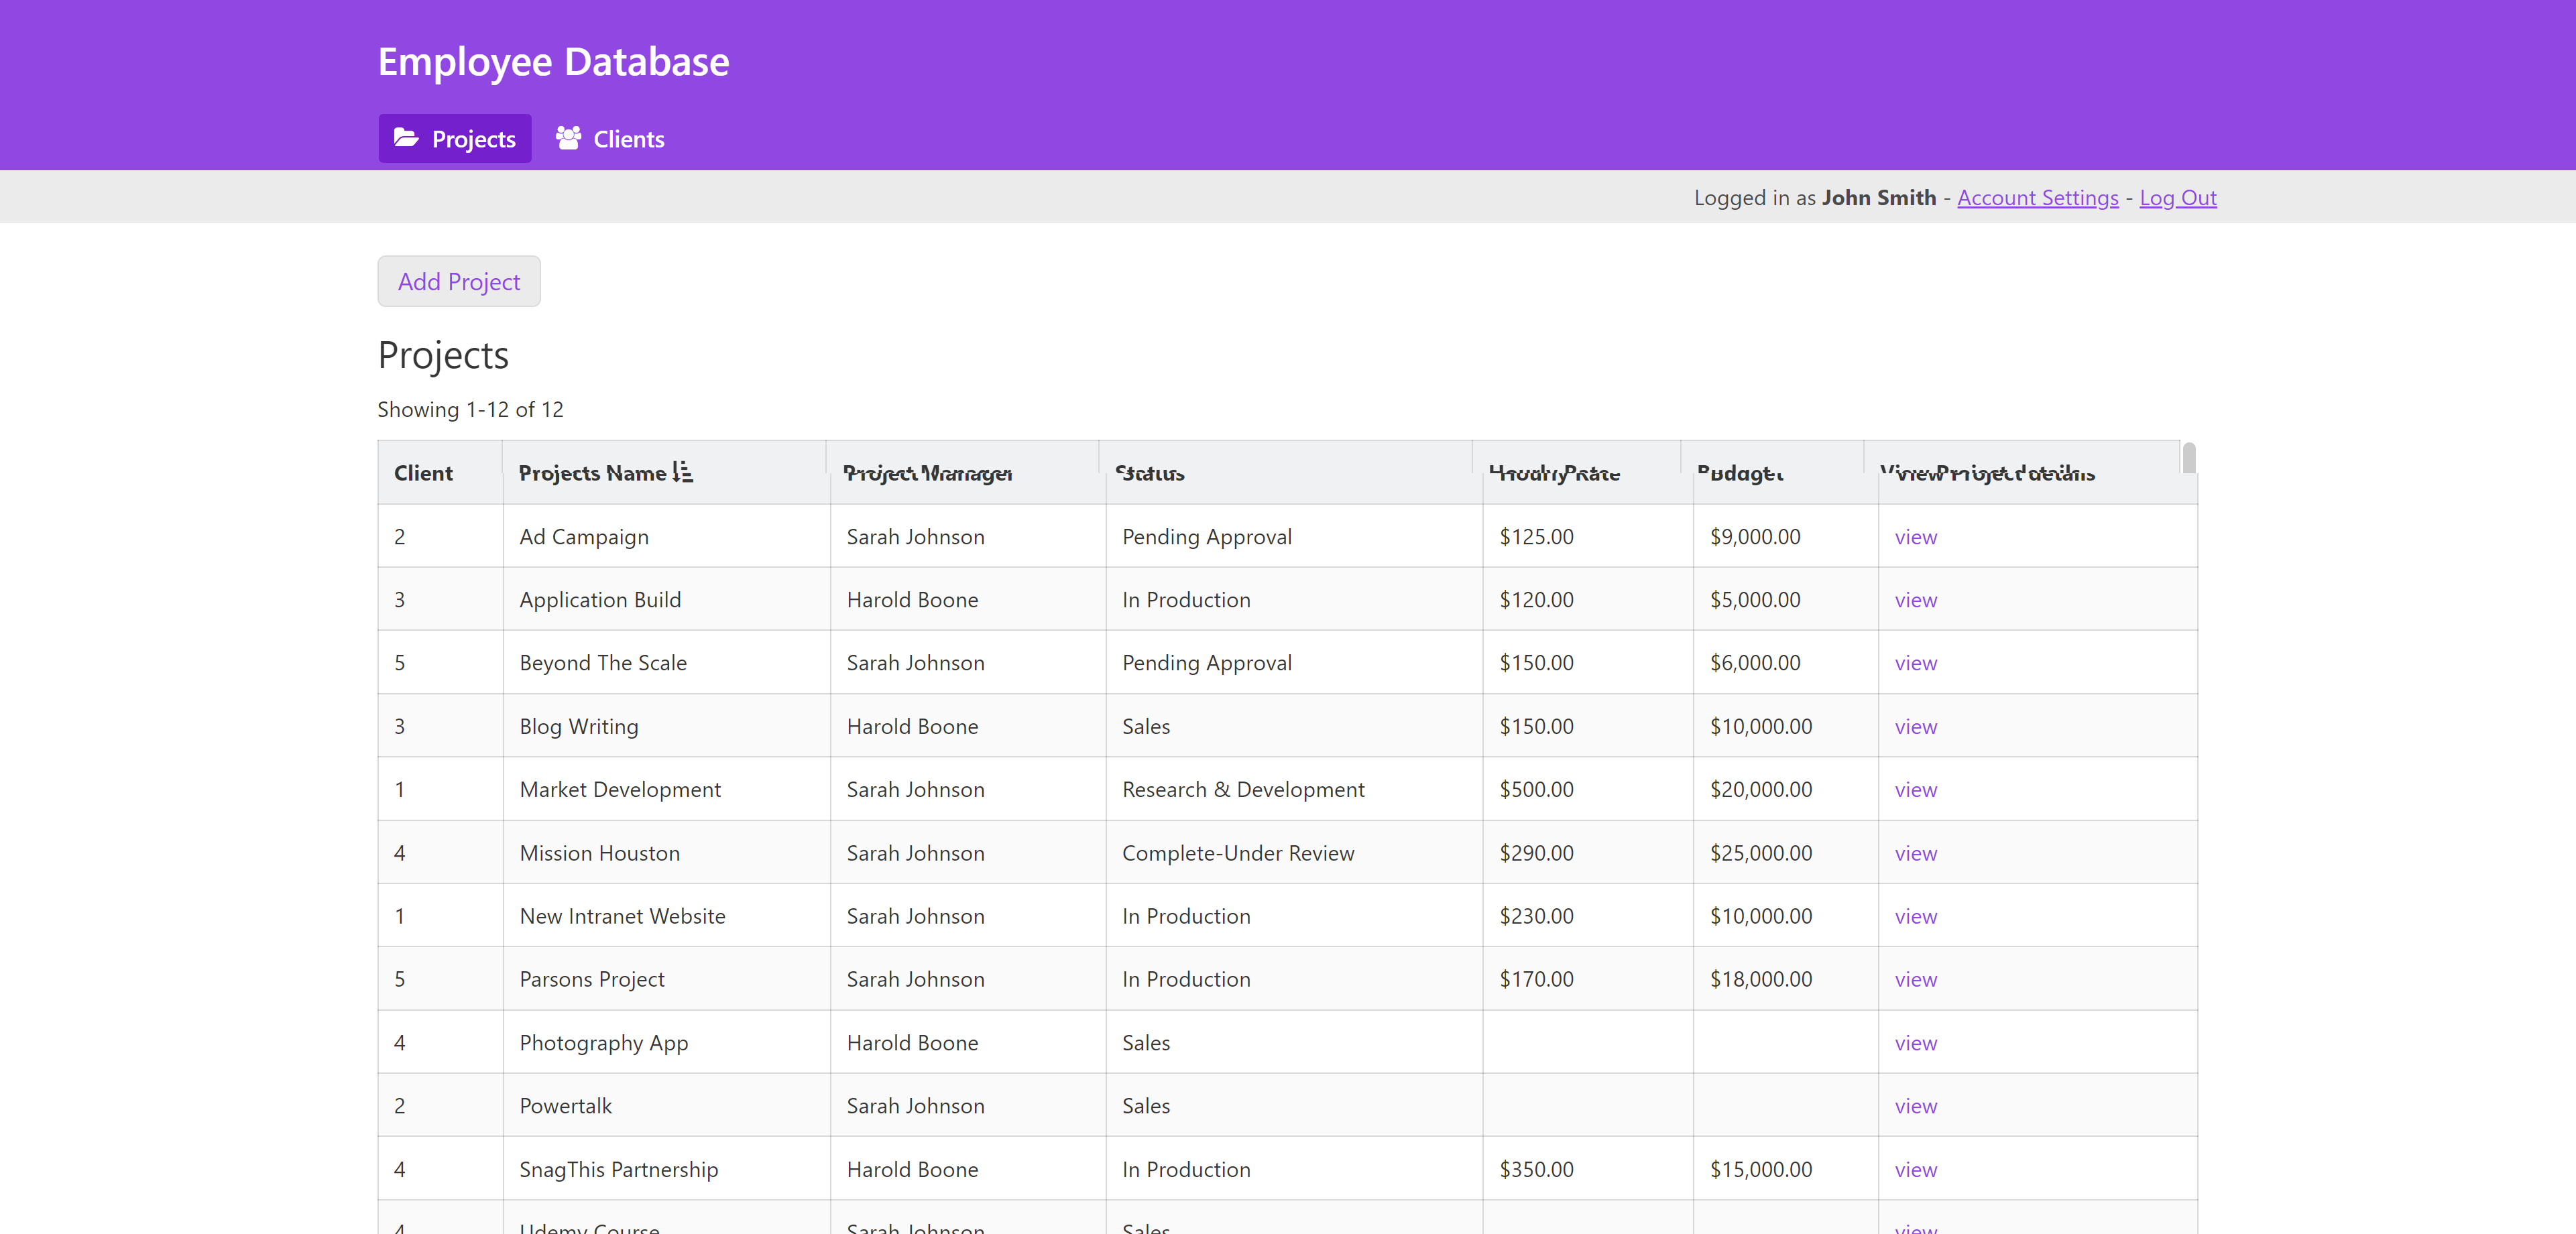Viewport: 2576px width, 1234px height.
Task: Click the table's vertical scrollbar thumb
Action: [2189, 458]
